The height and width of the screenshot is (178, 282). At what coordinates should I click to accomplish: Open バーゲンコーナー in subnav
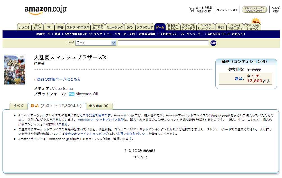[192, 34]
